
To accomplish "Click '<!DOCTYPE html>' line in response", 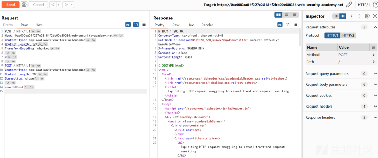I will tap(171, 66).
